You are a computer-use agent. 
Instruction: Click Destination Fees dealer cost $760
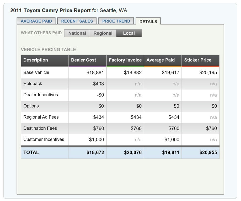(99, 129)
